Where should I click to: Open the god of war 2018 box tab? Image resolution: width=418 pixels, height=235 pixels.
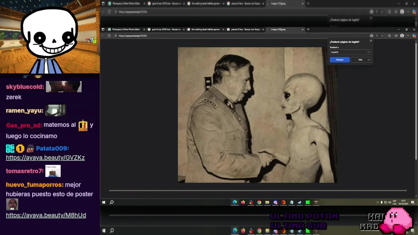click(166, 29)
